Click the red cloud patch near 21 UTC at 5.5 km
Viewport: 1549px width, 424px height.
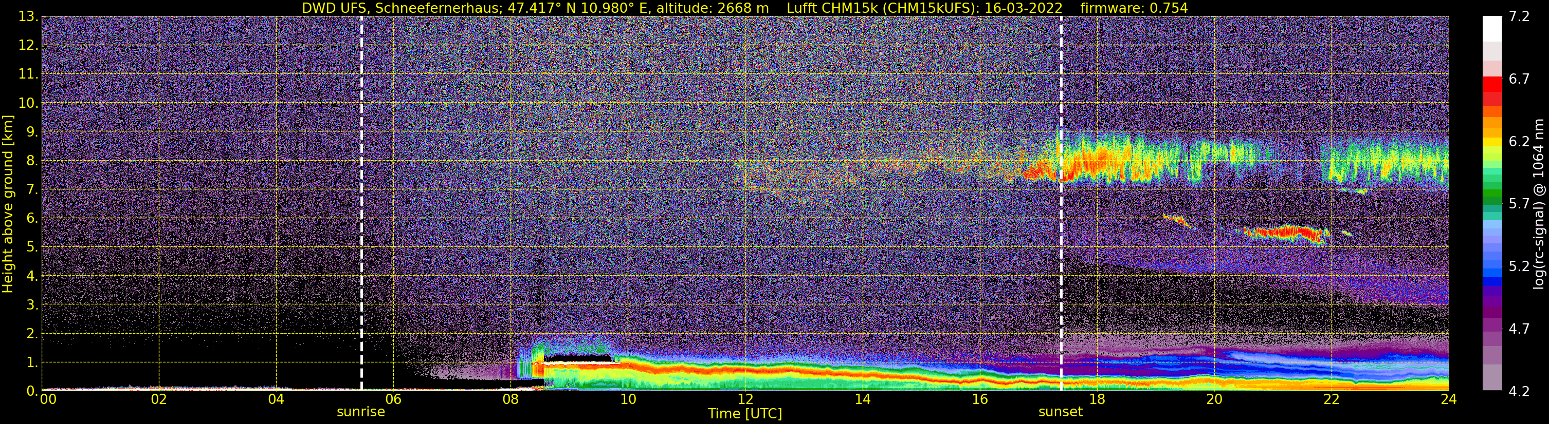click(1287, 233)
